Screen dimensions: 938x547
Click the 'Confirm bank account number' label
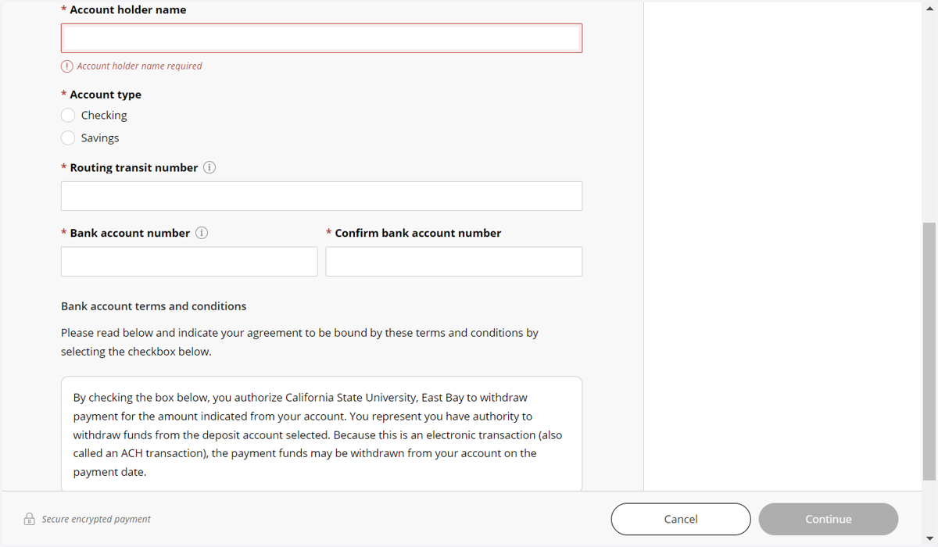(x=418, y=233)
